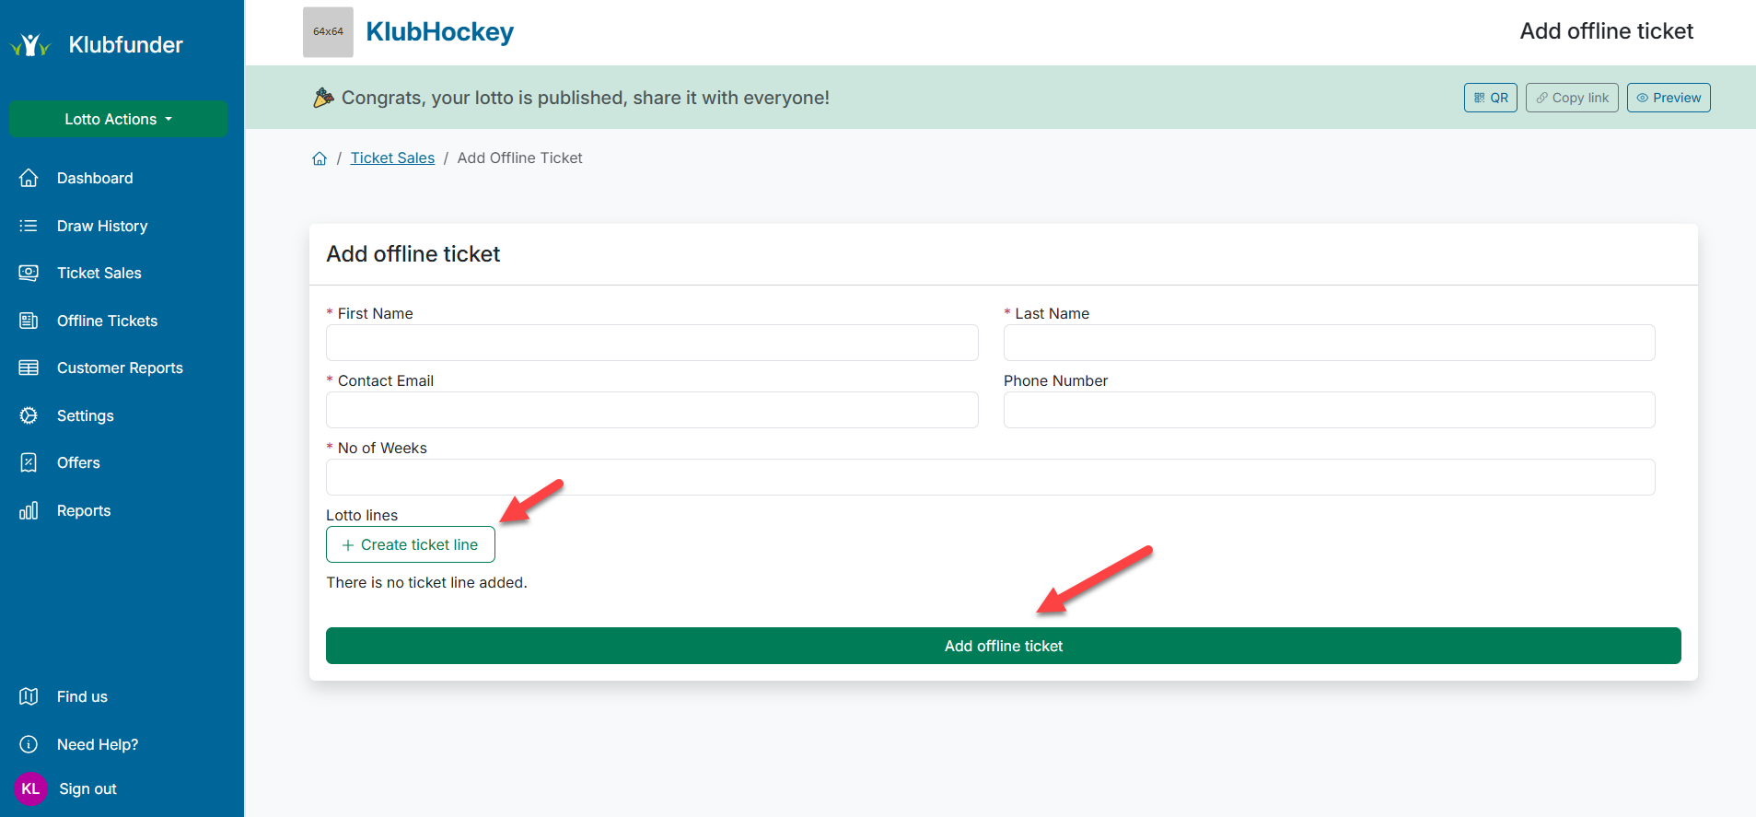
Task: Click the Offers percent icon
Action: click(29, 462)
